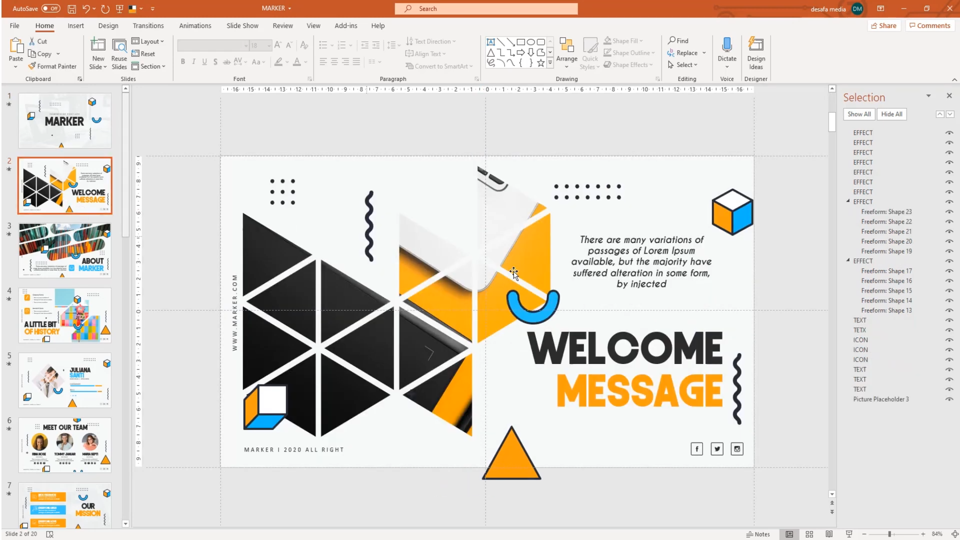This screenshot has width=960, height=540.
Task: Click Show All in the Selection pane
Action: pos(859,114)
